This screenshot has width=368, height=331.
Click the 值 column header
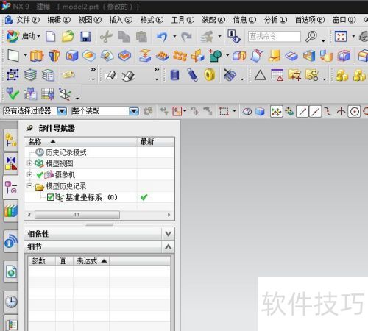(64, 261)
